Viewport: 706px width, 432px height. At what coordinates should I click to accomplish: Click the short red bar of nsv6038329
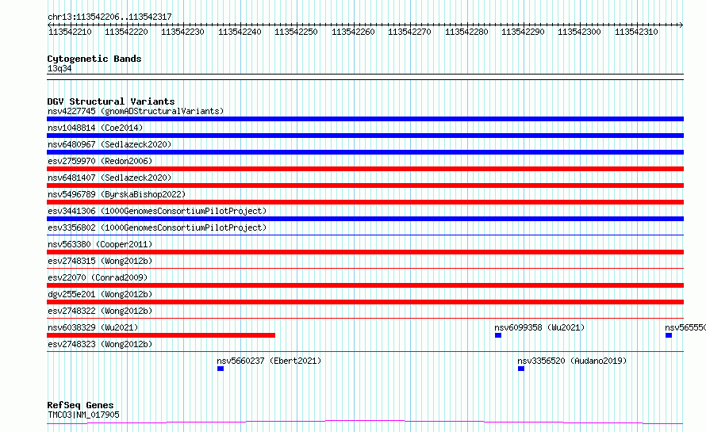(161, 335)
